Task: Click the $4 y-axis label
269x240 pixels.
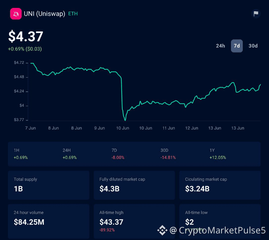Action: (x=22, y=105)
